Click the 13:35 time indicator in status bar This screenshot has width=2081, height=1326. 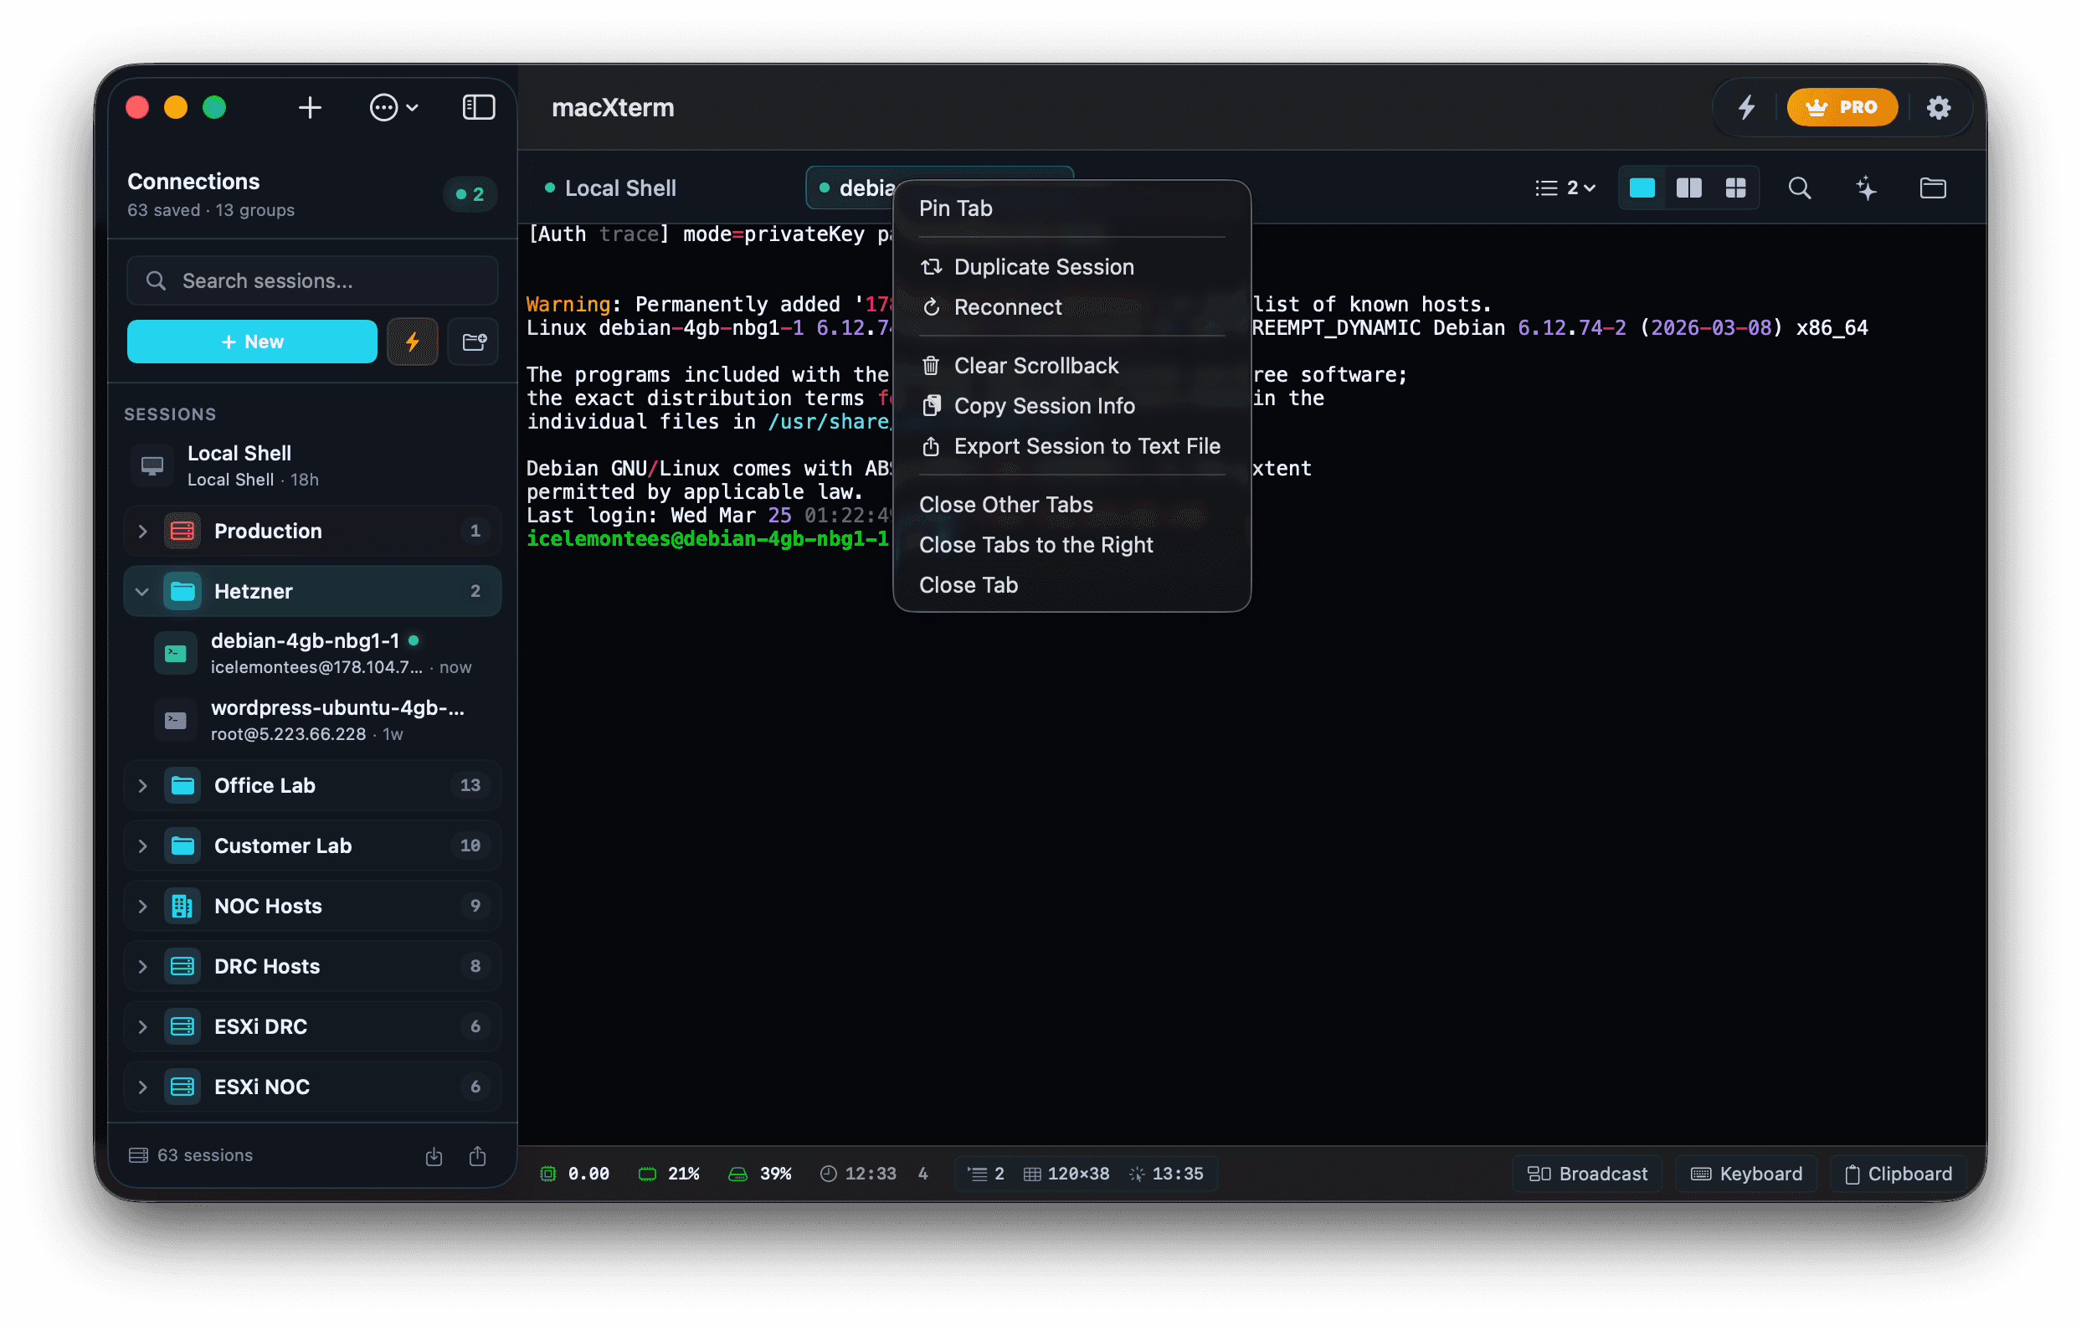(1166, 1174)
